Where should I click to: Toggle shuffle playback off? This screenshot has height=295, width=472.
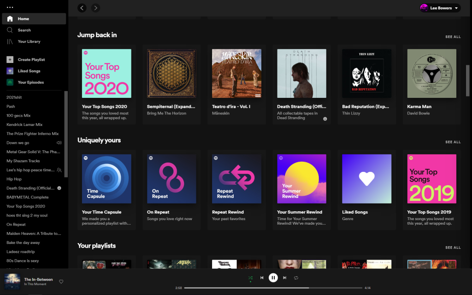tap(250, 278)
